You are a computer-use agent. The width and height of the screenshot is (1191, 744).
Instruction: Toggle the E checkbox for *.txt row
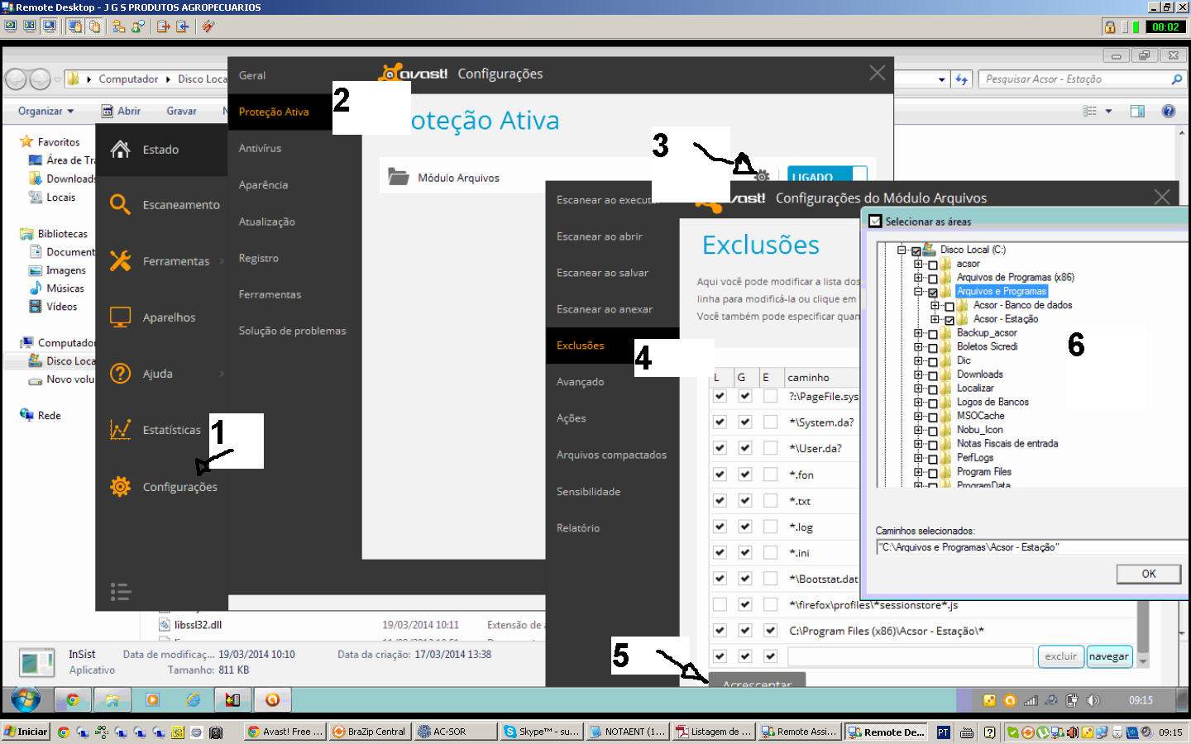(770, 500)
